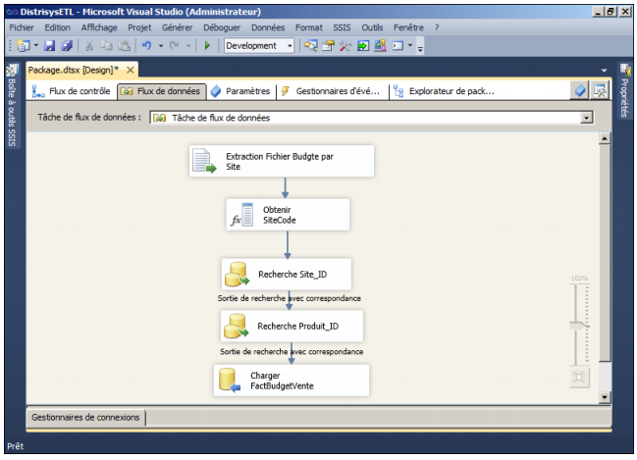This screenshot has height=460, width=637.
Task: Switch to the Paramètres tab
Action: click(x=239, y=91)
